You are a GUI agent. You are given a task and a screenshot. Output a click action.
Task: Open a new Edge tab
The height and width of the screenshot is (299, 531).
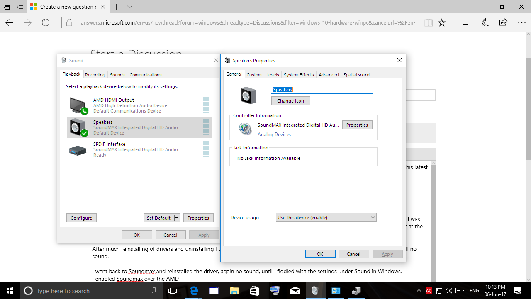point(117,7)
